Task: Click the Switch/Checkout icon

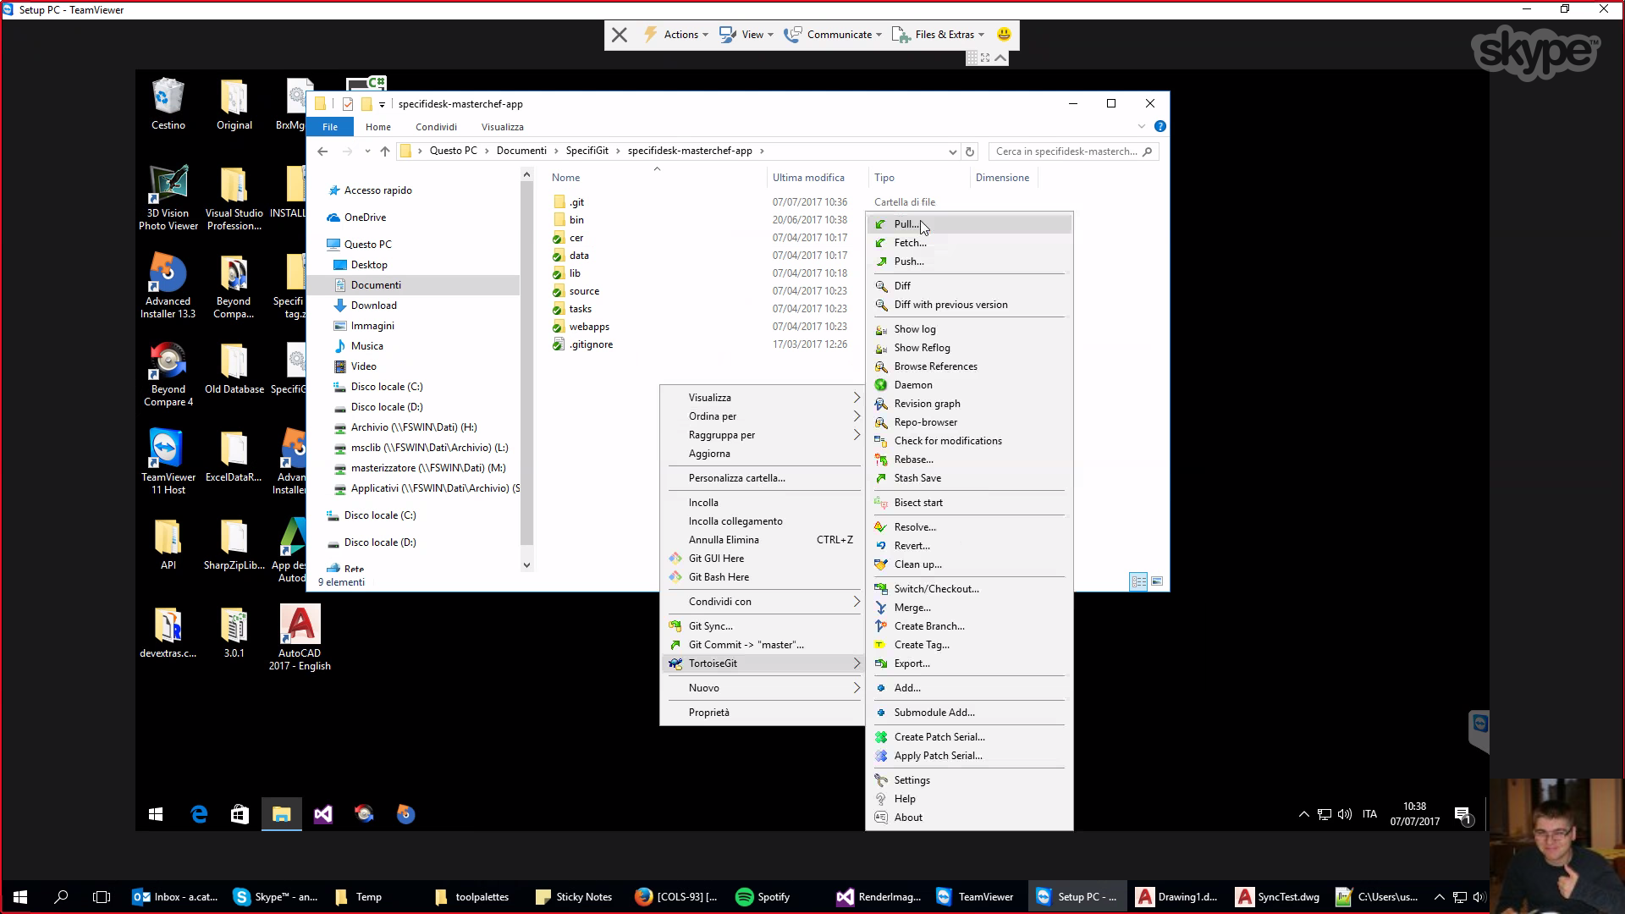Action: (881, 589)
